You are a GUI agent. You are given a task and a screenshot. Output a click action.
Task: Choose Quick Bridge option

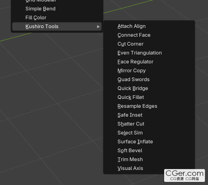pos(149,88)
